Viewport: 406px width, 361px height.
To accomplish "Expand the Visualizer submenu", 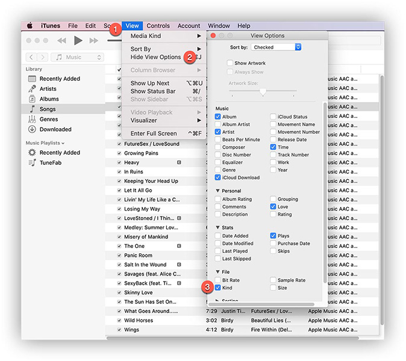I will [x=164, y=120].
